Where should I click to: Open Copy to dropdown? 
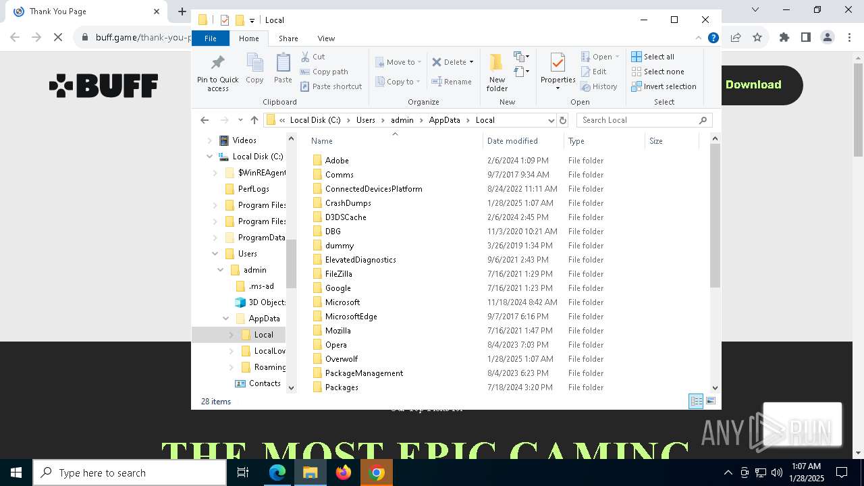(398, 82)
